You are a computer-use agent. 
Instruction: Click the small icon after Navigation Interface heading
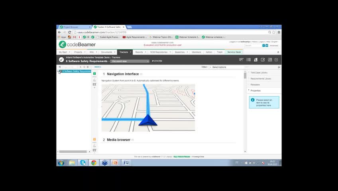click(x=141, y=74)
